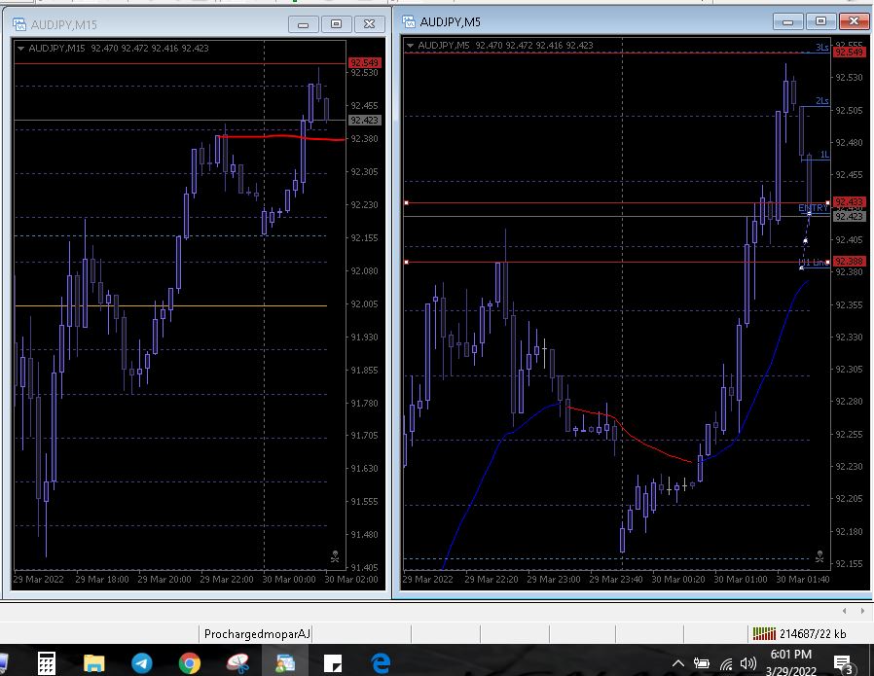Open Google Chrome from the taskbar
Viewport: 874px width, 676px height.
190,663
